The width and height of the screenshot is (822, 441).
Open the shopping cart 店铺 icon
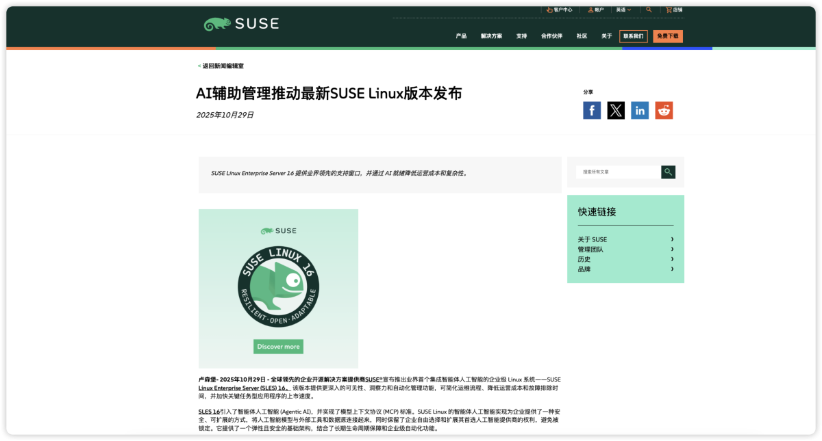pos(669,10)
